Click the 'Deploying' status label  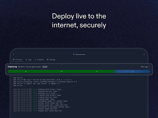[12, 67]
